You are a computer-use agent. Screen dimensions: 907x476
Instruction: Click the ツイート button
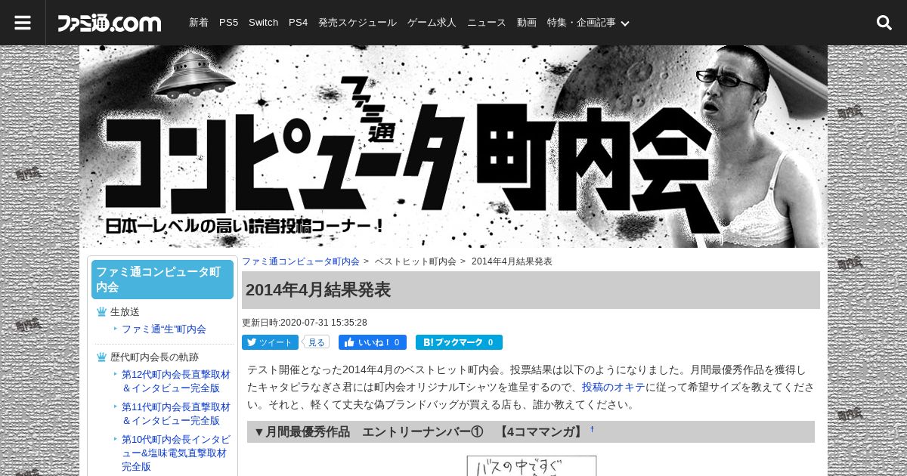[270, 342]
